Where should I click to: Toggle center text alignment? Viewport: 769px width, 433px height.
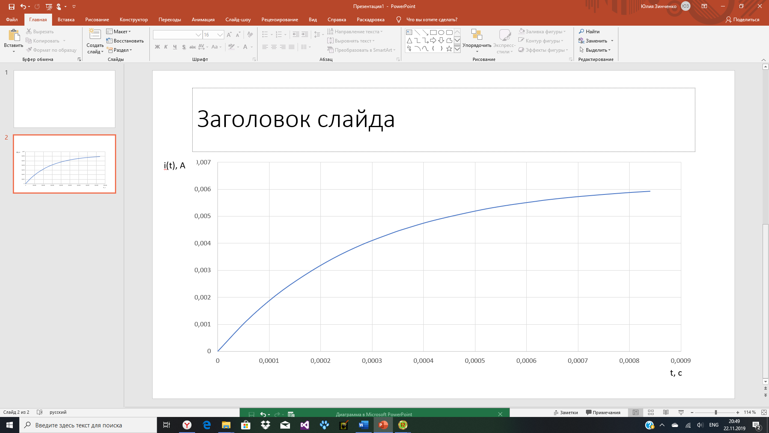(274, 47)
